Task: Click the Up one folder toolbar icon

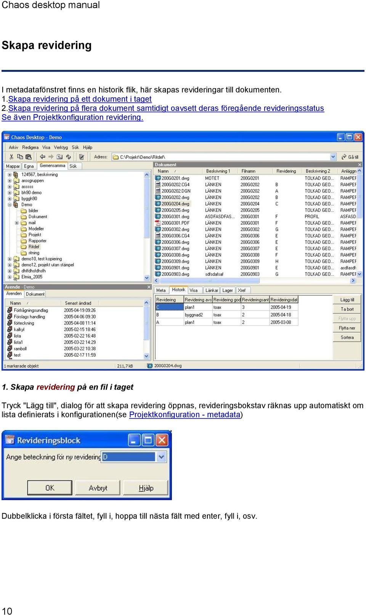Action: tap(59, 157)
